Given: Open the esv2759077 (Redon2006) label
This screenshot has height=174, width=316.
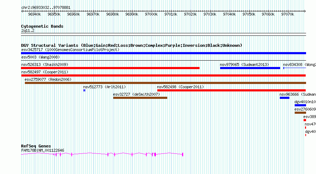Looking at the screenshot, I should point(48,79).
